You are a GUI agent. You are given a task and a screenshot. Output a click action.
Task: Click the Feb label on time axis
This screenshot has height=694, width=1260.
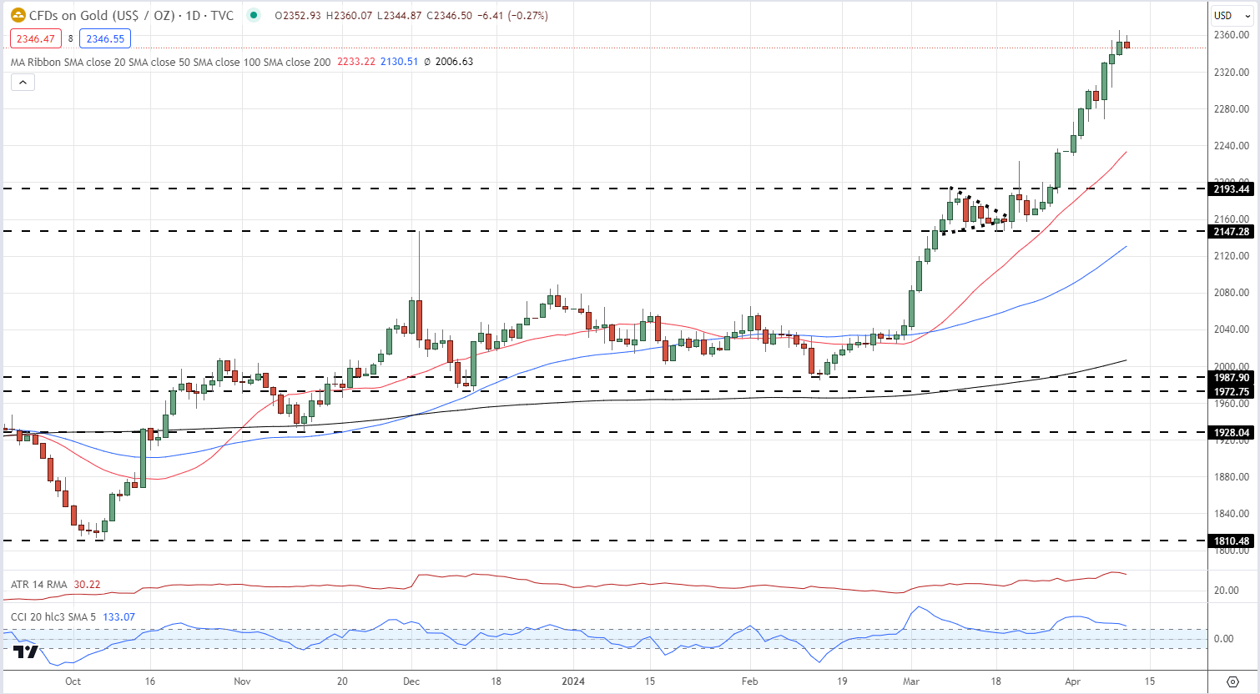click(x=750, y=681)
